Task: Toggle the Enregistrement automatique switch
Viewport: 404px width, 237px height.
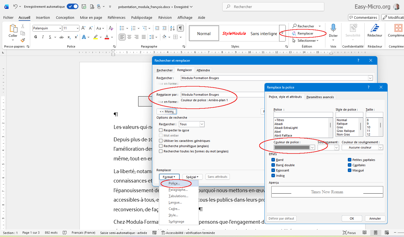Action: [73, 6]
